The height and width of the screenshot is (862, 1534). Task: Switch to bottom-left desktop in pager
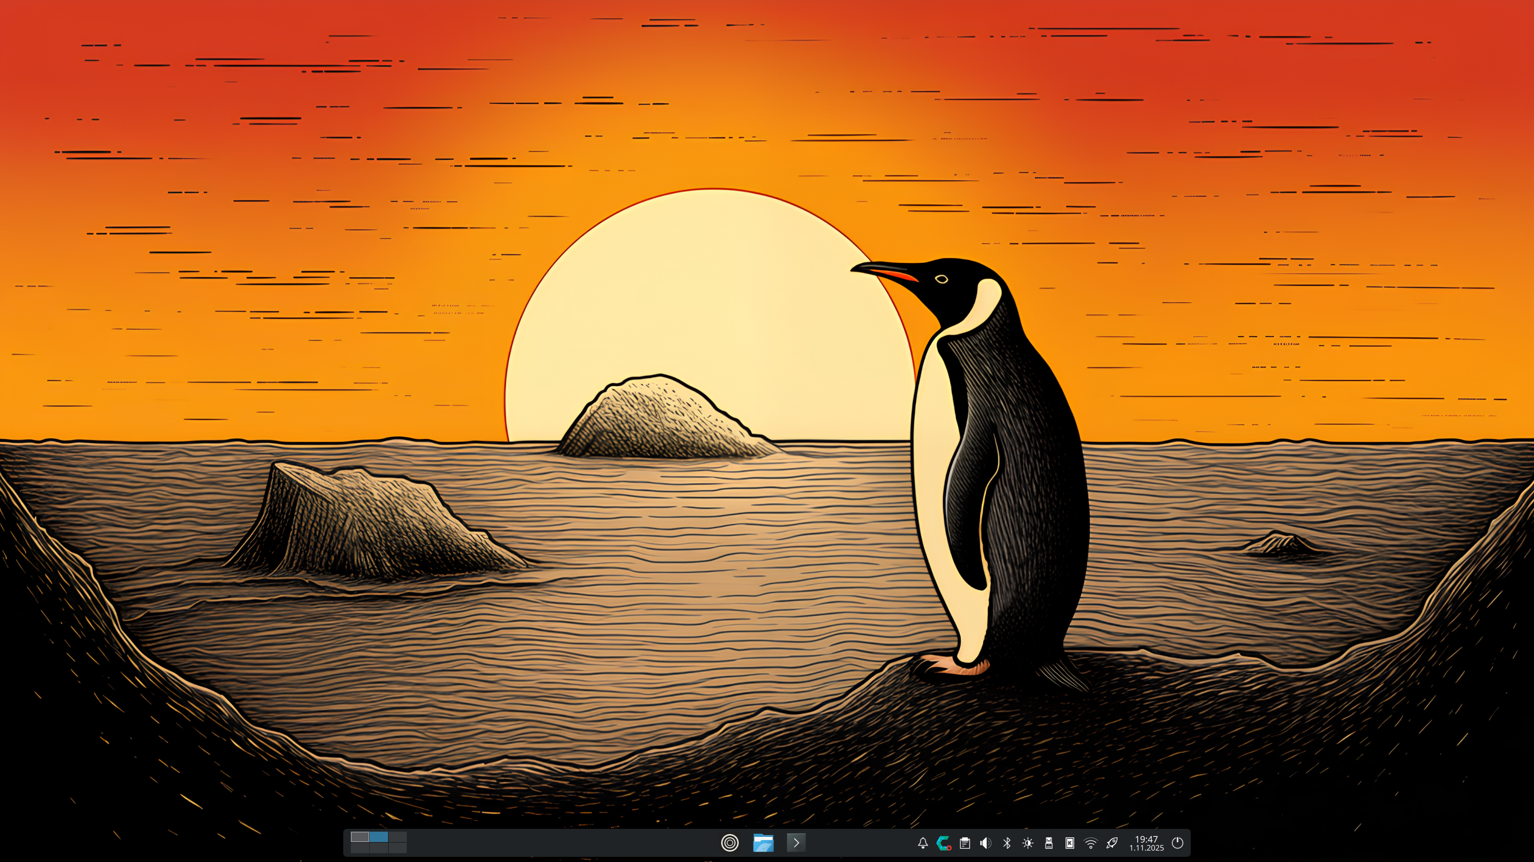click(360, 848)
